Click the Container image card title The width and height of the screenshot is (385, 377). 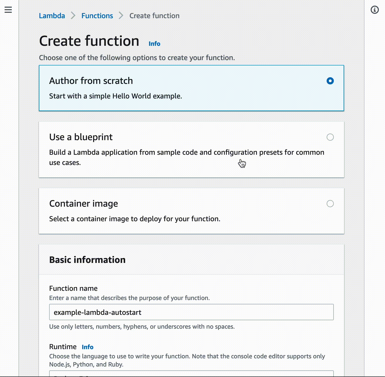pos(83,204)
